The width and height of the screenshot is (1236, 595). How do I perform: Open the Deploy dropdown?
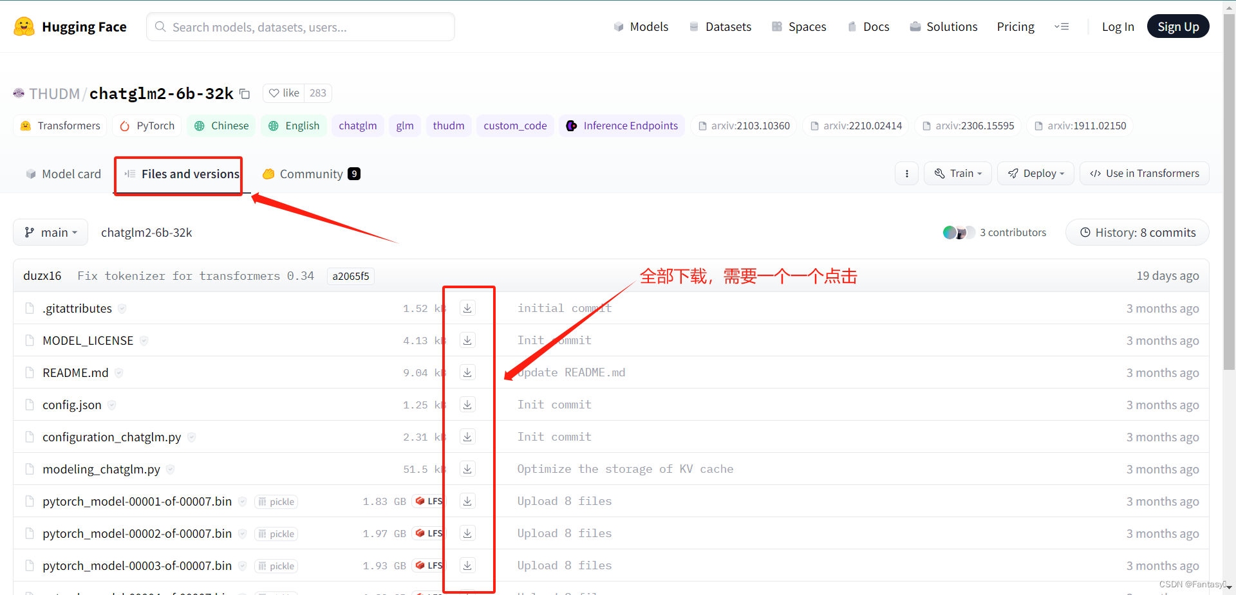1036,174
